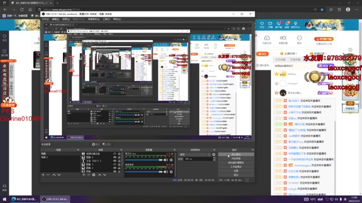Toggle lock on video capture device source

point(119,153)
